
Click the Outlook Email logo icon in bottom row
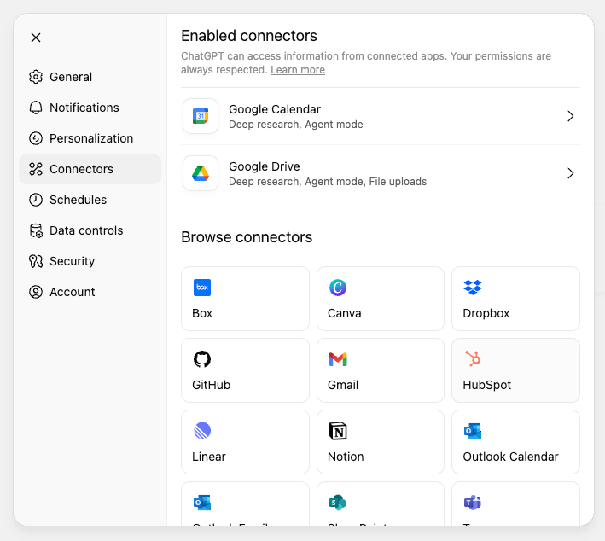pos(202,503)
